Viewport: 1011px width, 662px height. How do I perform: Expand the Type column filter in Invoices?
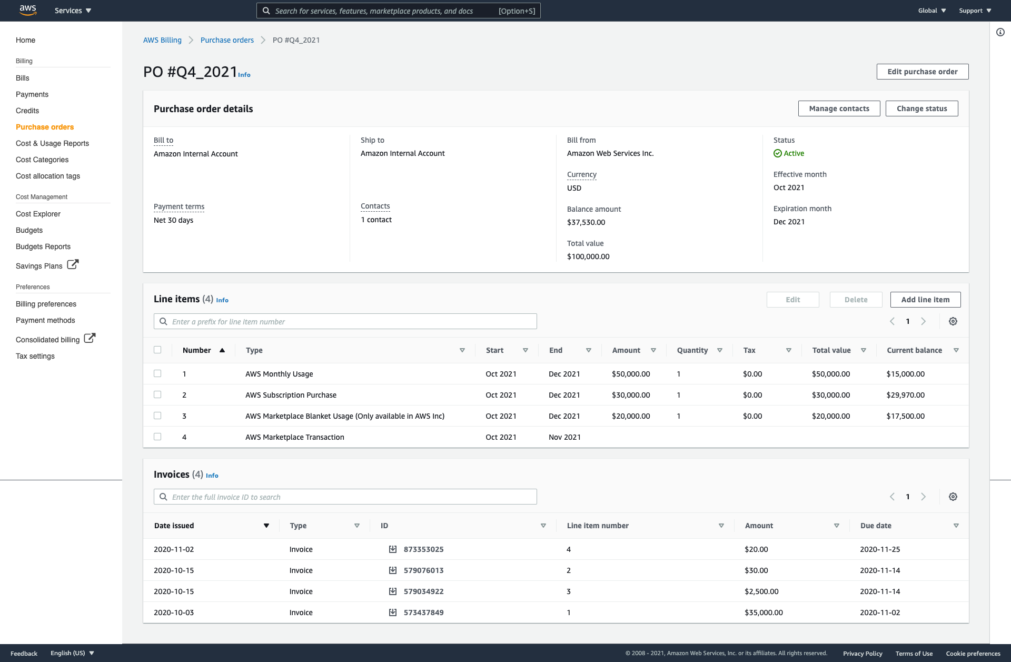pyautogui.click(x=356, y=525)
